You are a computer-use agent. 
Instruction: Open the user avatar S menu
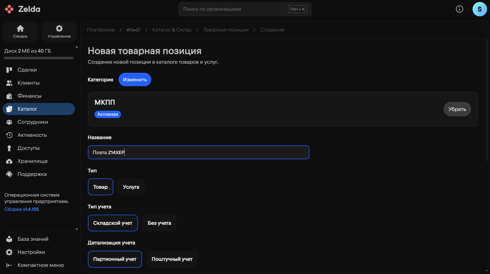pyautogui.click(x=479, y=9)
